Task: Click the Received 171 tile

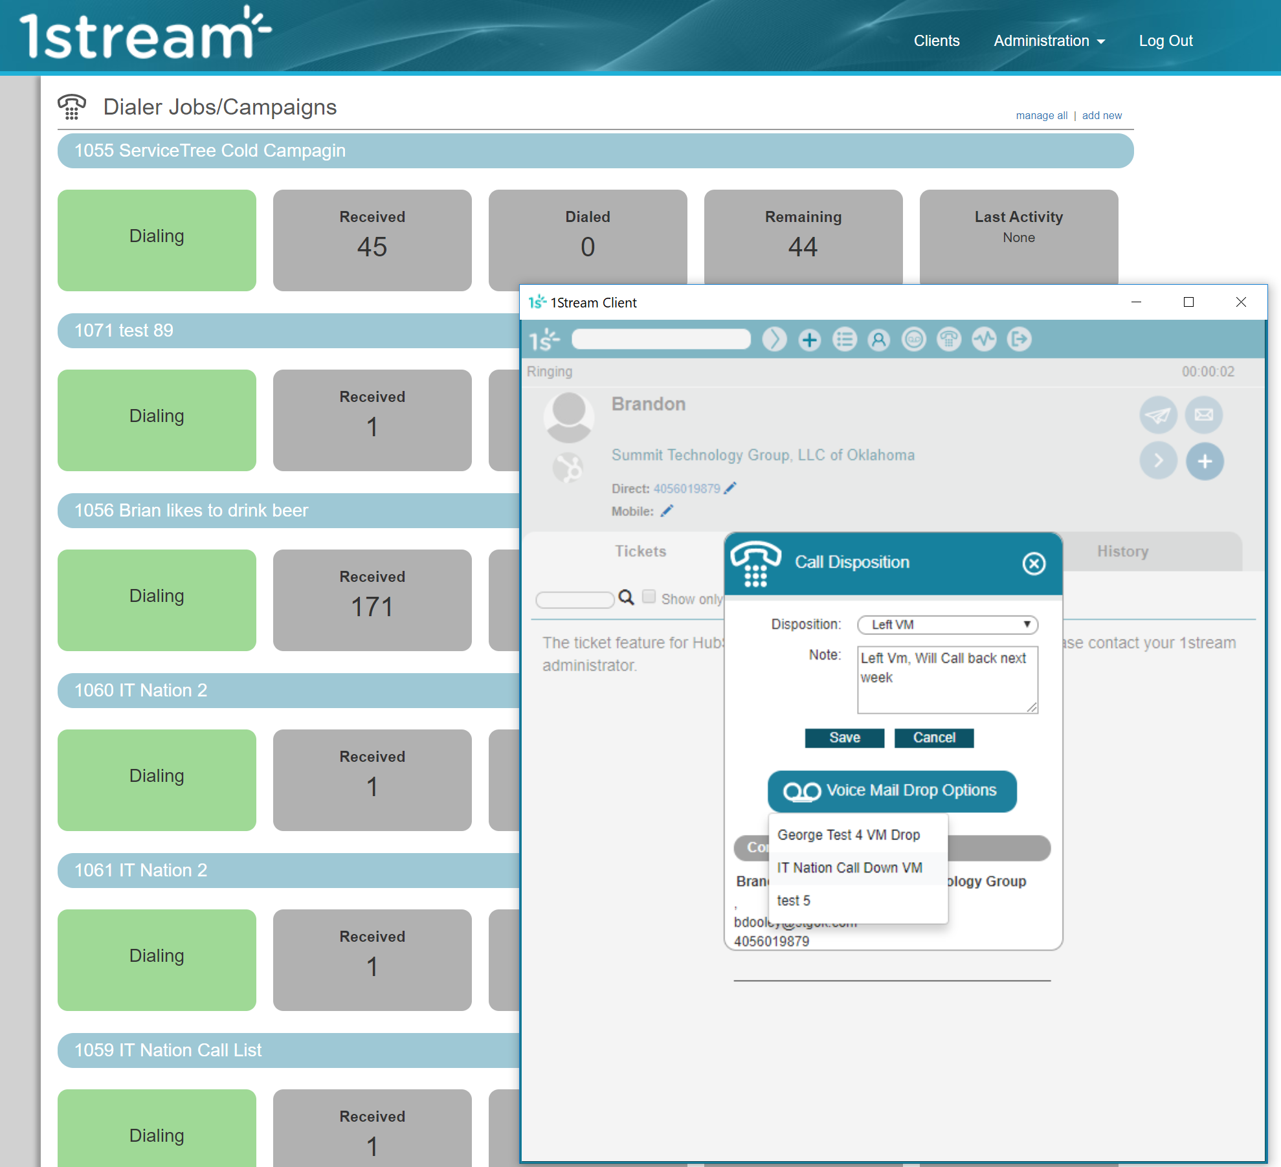Action: [372, 600]
